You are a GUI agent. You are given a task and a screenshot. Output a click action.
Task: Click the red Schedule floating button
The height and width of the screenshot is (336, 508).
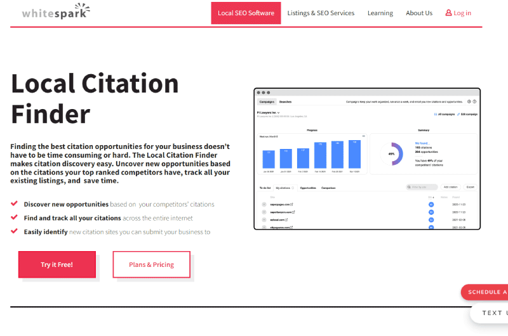tap(485, 292)
